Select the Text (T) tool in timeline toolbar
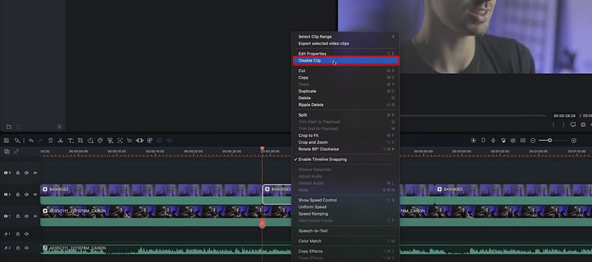Screen dimensions: 592x262 click(70, 141)
